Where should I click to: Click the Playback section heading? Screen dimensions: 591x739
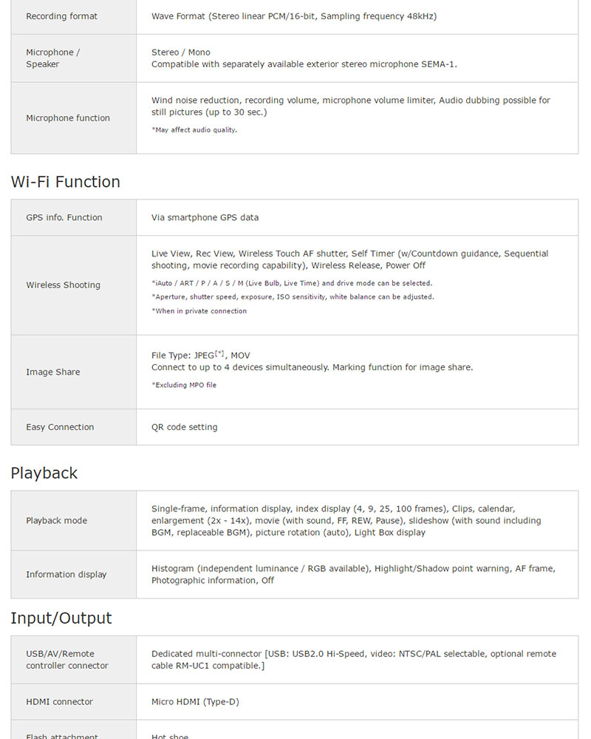pos(44,473)
